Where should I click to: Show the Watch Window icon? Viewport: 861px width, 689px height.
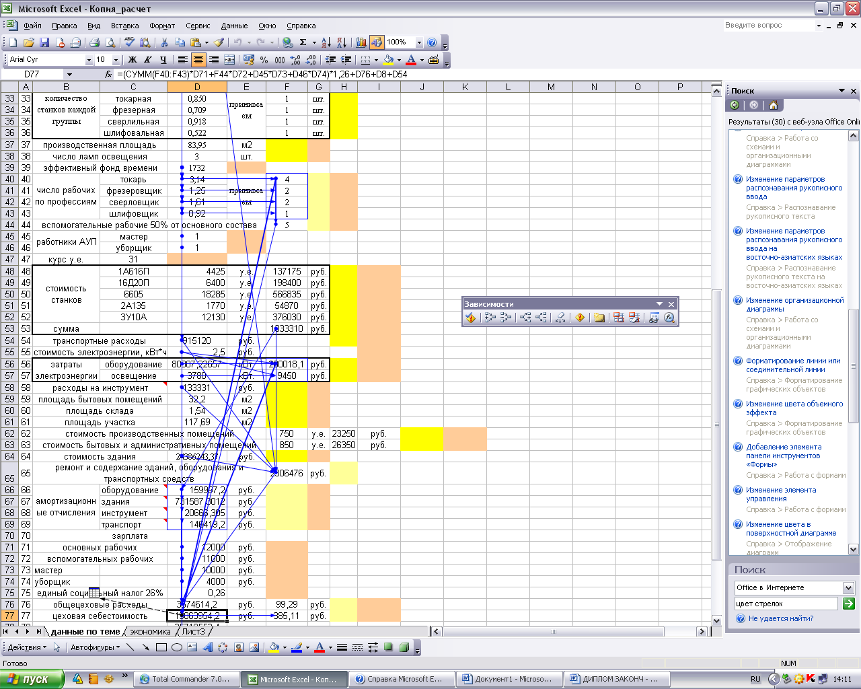(654, 318)
